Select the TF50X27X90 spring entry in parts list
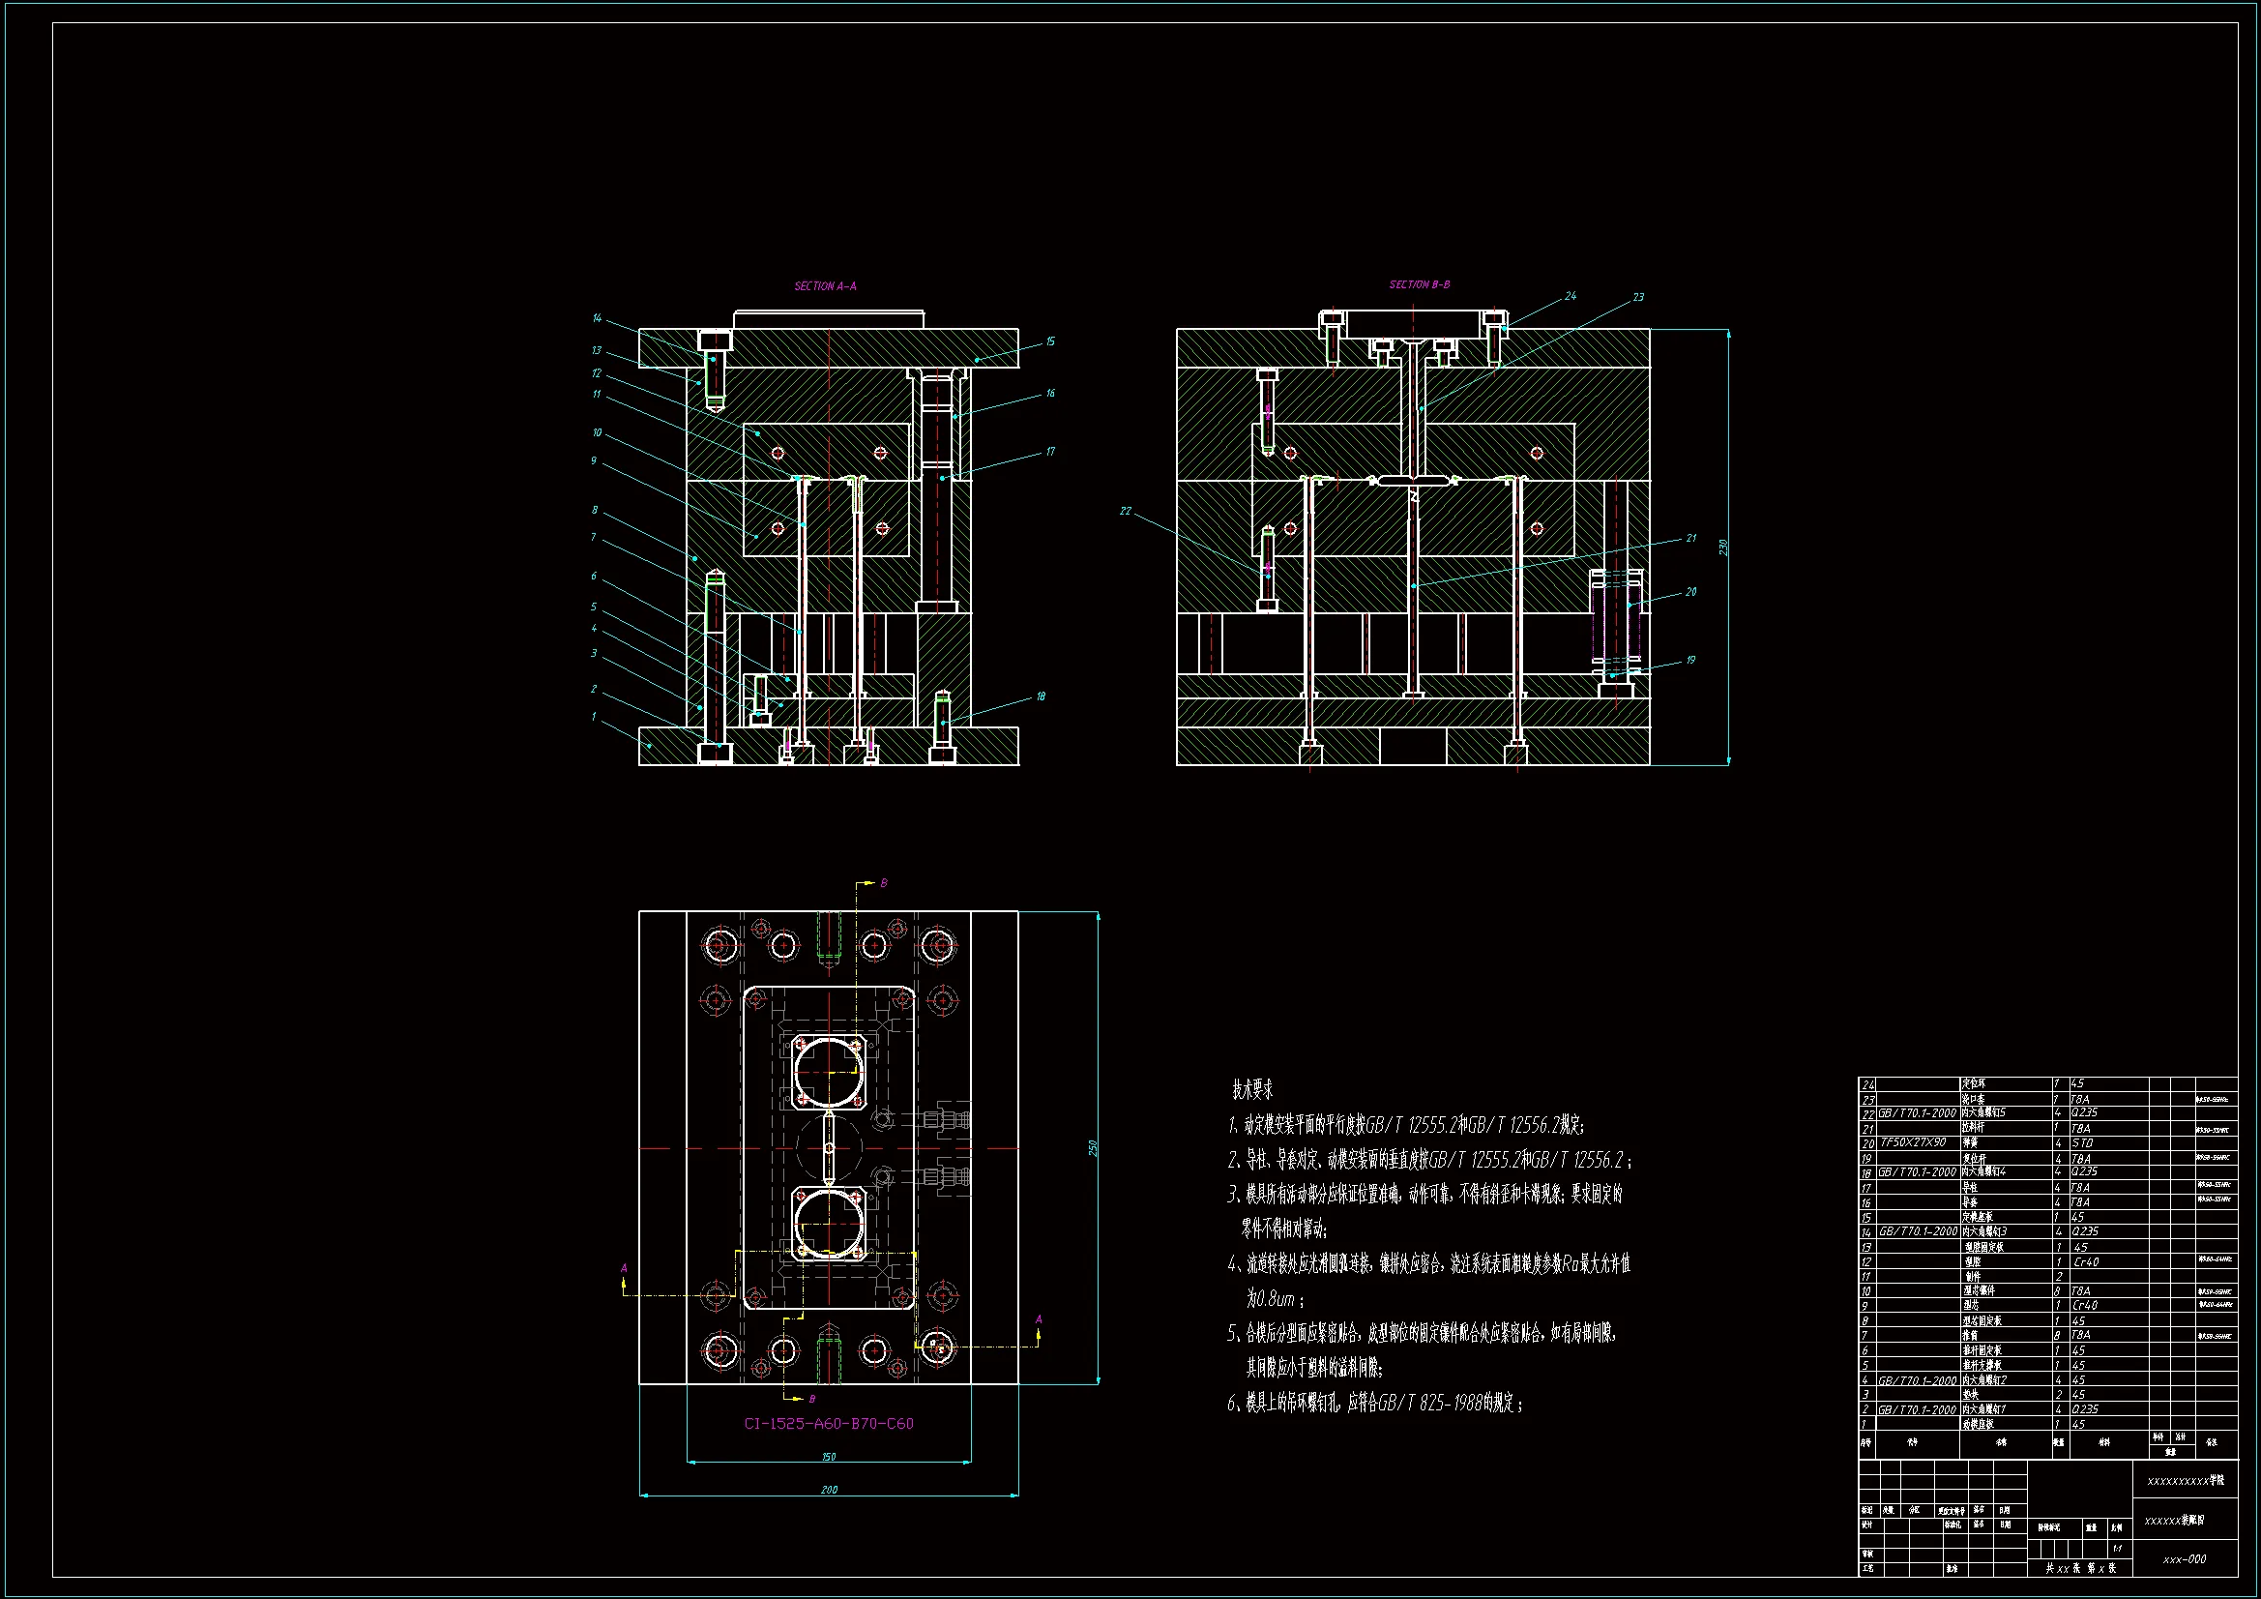Image resolution: width=2261 pixels, height=1599 pixels. pos(1914,1142)
